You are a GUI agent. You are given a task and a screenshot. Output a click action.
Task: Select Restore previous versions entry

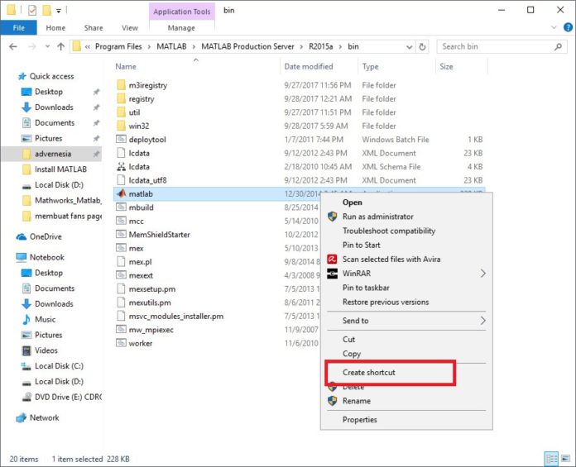(x=386, y=302)
